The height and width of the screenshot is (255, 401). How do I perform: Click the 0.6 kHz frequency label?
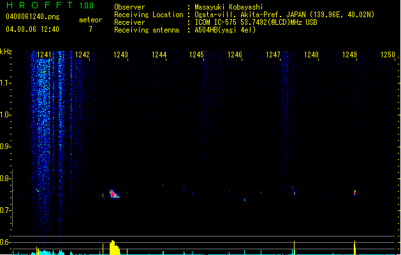[x=4, y=242]
